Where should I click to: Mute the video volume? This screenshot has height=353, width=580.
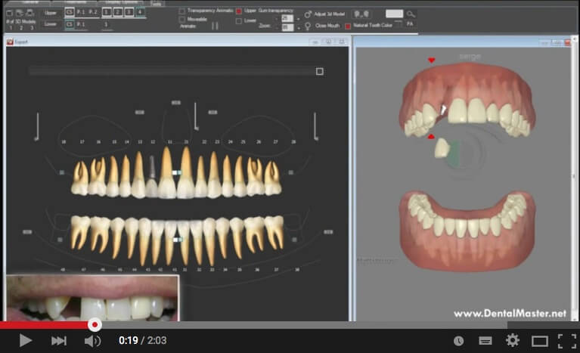[92, 341]
